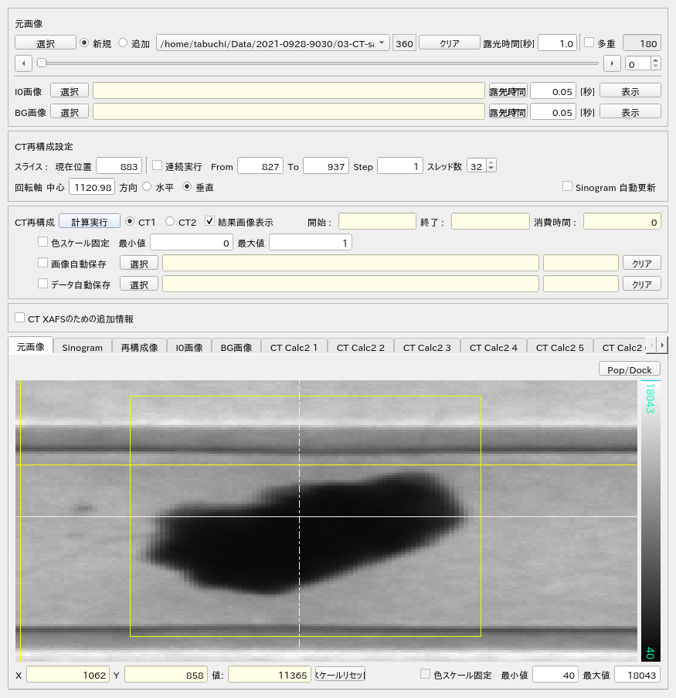Select the CT2 radio option
Viewport: 676px width, 698px height.
[170, 222]
